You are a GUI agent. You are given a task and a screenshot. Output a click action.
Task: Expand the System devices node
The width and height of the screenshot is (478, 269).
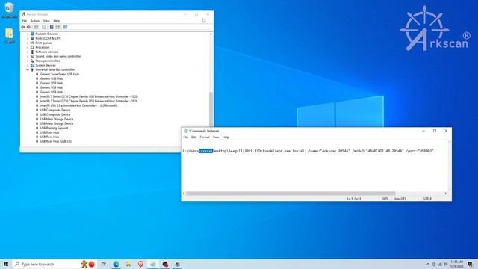[28, 65]
